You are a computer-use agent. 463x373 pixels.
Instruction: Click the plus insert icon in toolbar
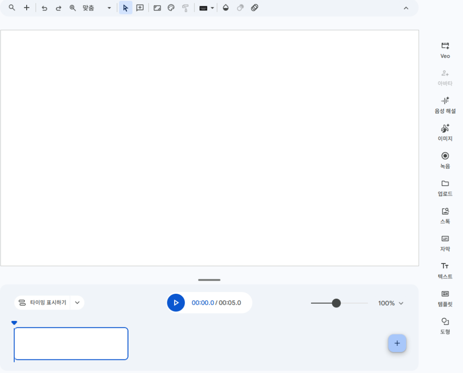27,8
